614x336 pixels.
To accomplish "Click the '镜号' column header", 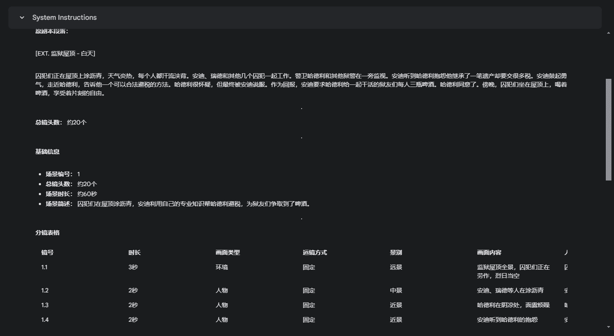I will pyautogui.click(x=47, y=252).
